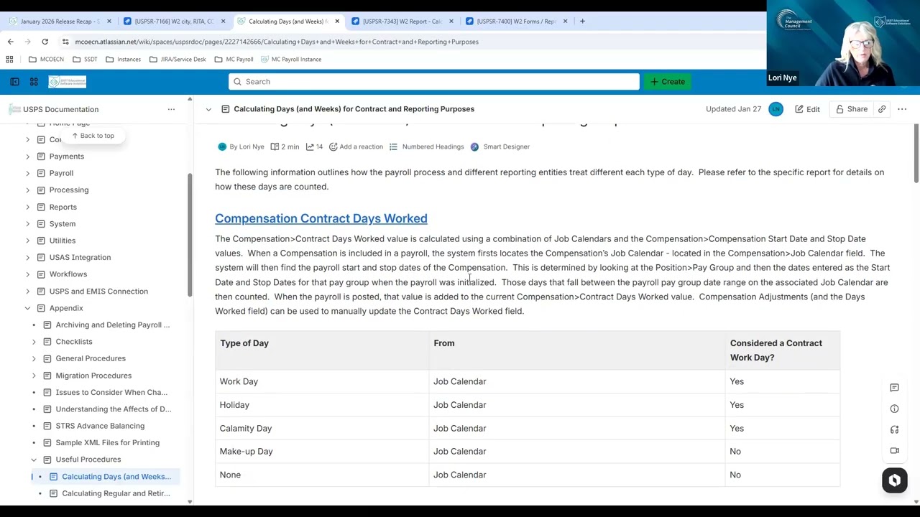The width and height of the screenshot is (920, 517).
Task: Open Calculating Regular and Retir... page
Action: [x=116, y=493]
